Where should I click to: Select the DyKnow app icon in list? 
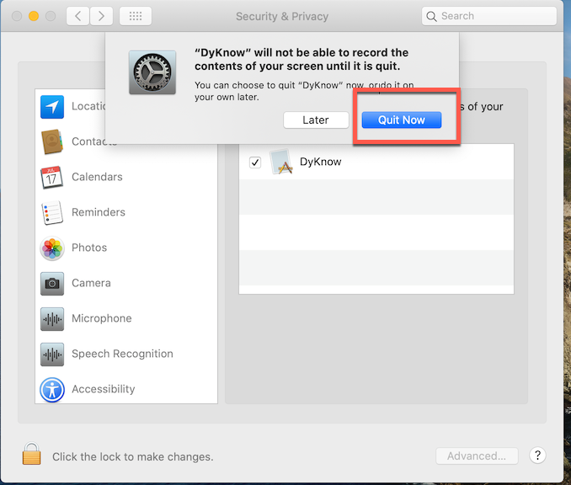tap(281, 162)
